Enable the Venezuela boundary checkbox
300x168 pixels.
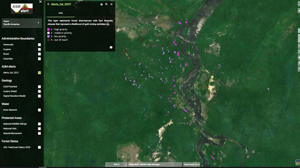click(39, 45)
